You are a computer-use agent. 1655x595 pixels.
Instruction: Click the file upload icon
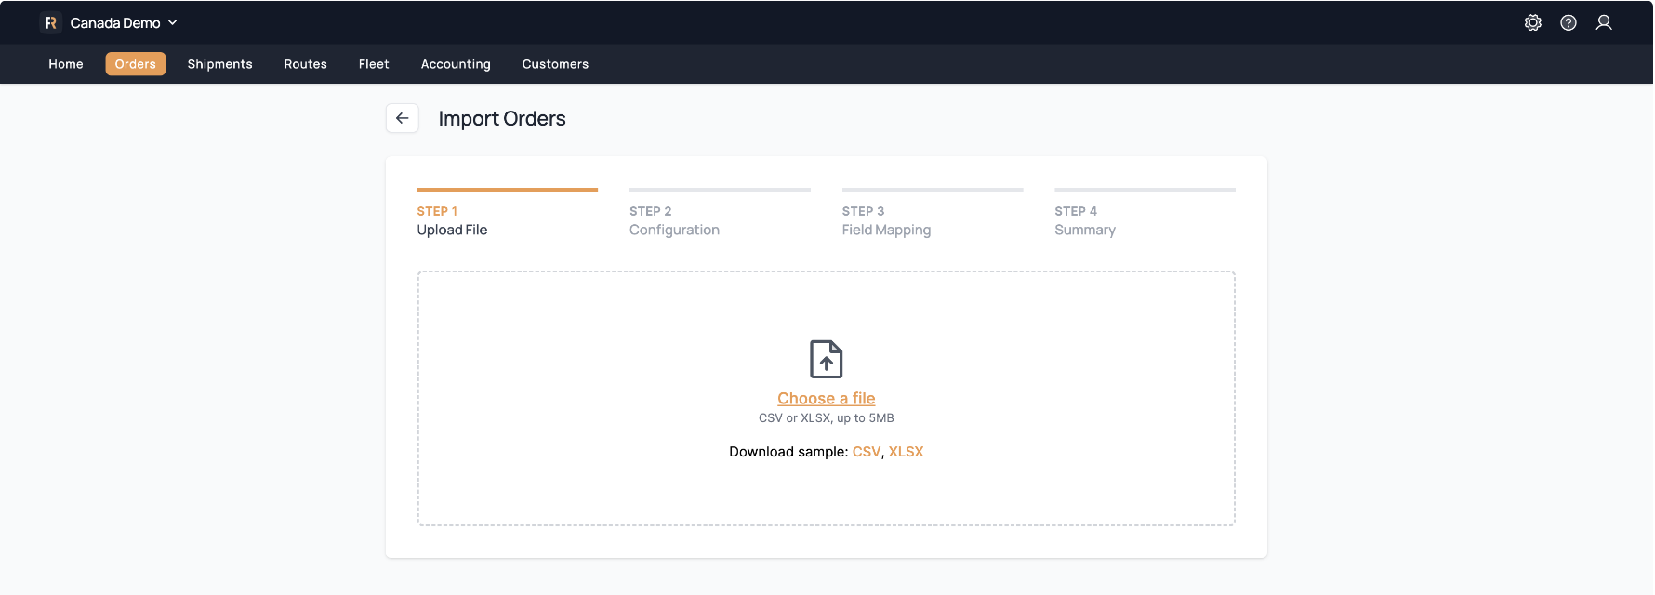pos(826,359)
